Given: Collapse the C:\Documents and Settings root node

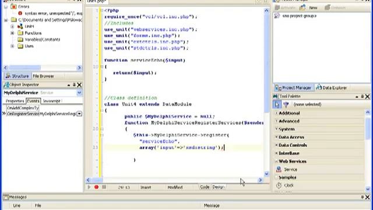Looking at the screenshot, I should coord(6,20).
